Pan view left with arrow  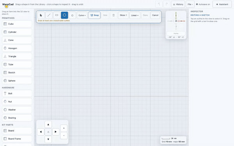(x=41, y=132)
